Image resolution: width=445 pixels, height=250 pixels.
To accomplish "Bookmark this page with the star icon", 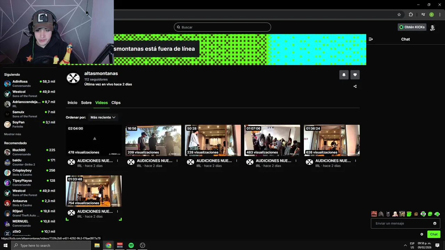I will tap(399, 15).
